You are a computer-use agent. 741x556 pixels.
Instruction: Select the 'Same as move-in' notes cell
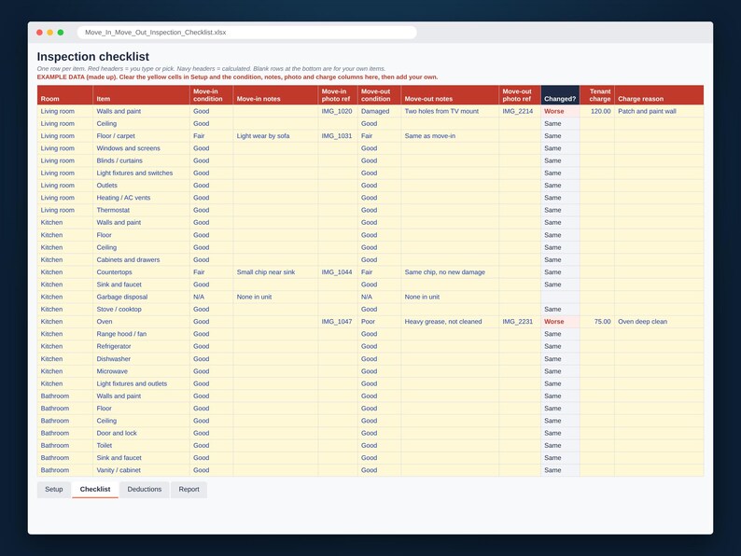coord(450,135)
